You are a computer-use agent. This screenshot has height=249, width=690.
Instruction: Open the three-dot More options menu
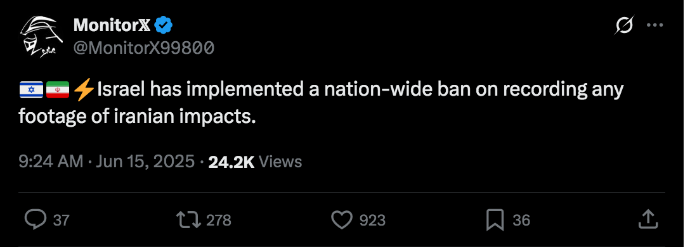click(654, 25)
